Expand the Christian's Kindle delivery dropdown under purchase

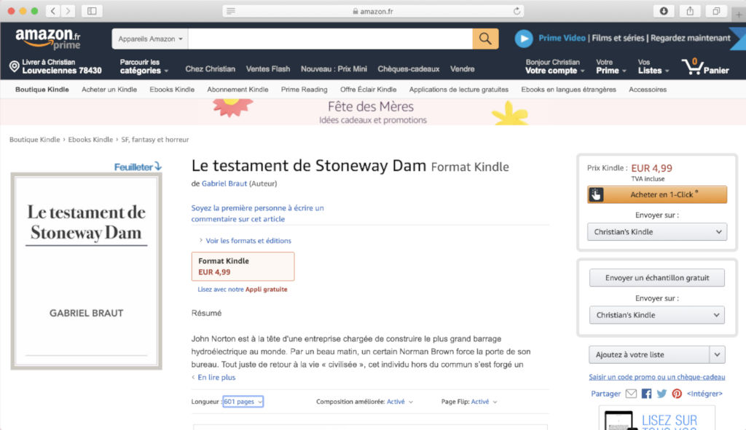coord(656,232)
